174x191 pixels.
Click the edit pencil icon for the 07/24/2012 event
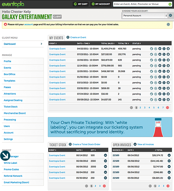point(164,94)
